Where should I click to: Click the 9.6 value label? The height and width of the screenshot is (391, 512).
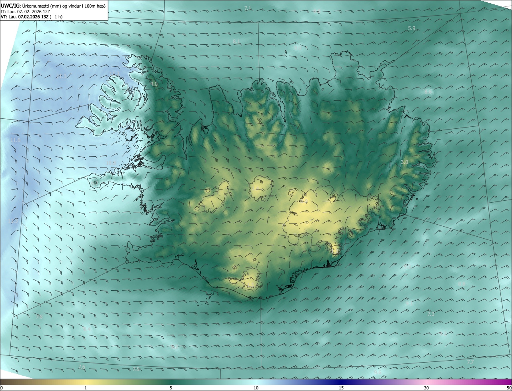click(x=378, y=373)
